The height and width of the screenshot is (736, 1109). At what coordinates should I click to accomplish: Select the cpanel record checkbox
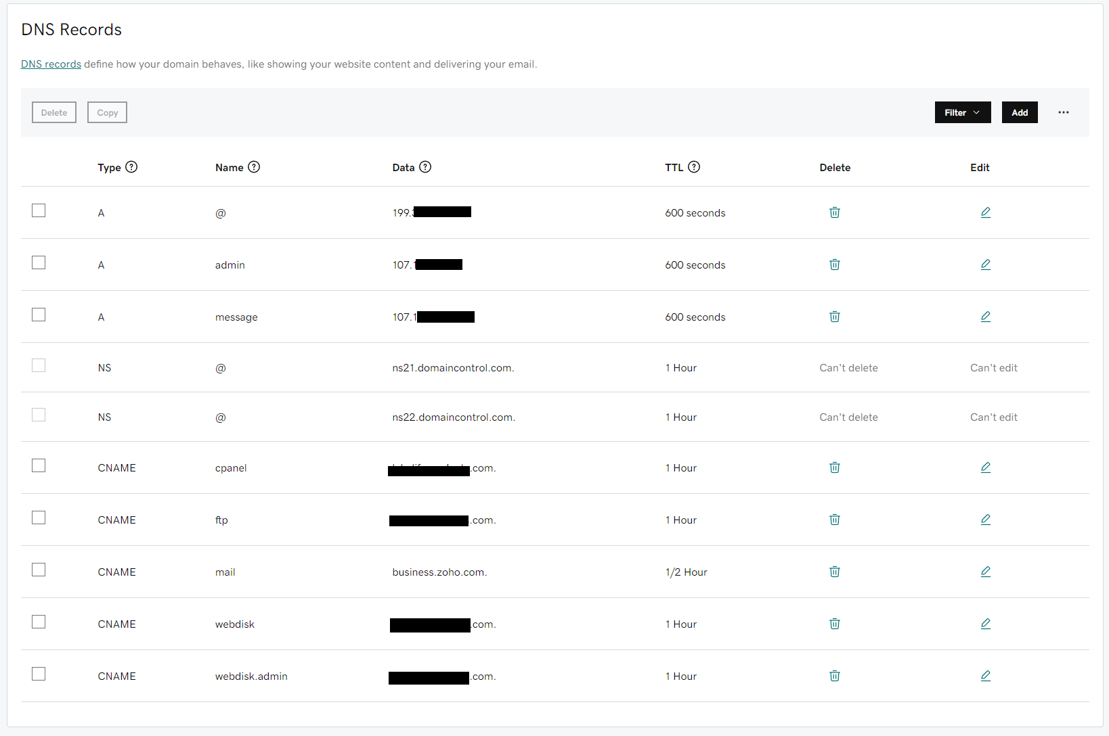[39, 465]
